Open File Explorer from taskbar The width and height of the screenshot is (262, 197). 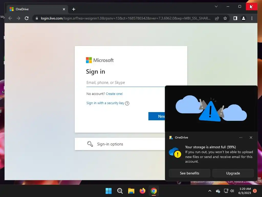click(131, 191)
